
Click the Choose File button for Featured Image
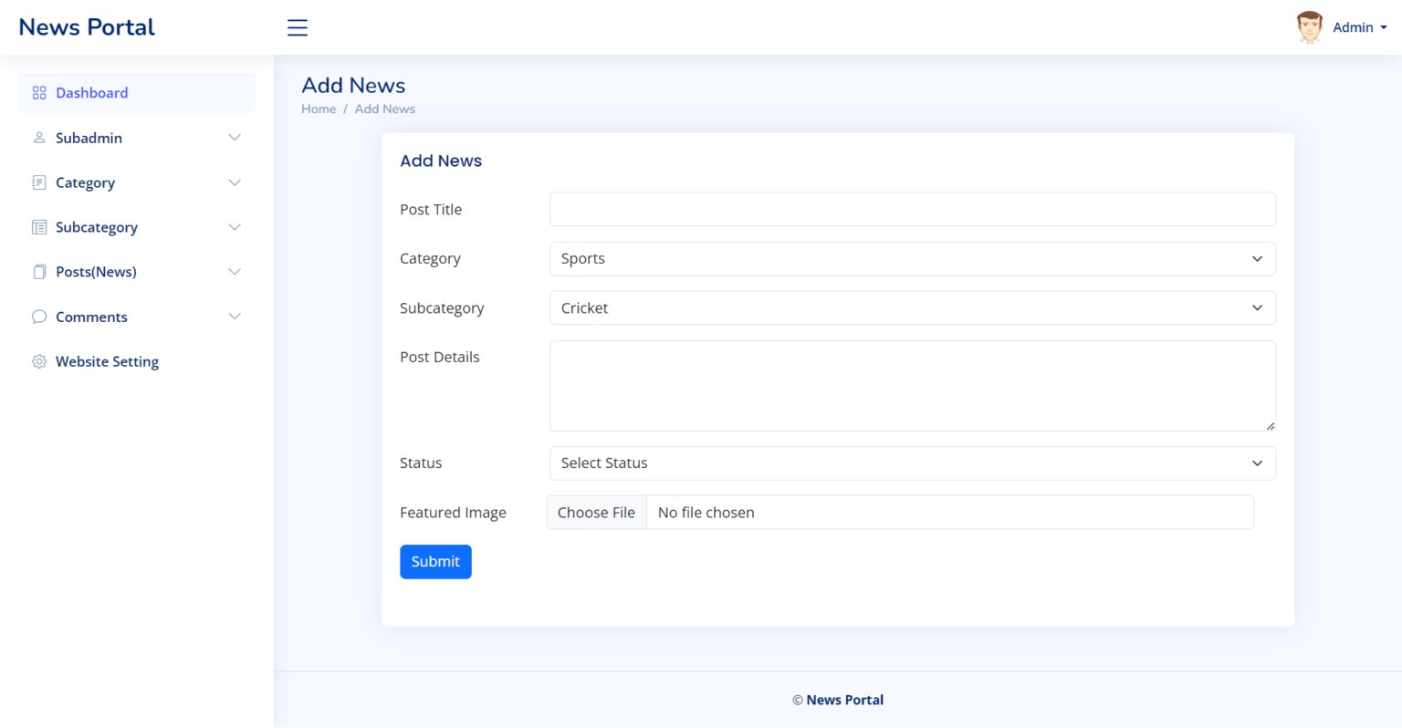595,512
